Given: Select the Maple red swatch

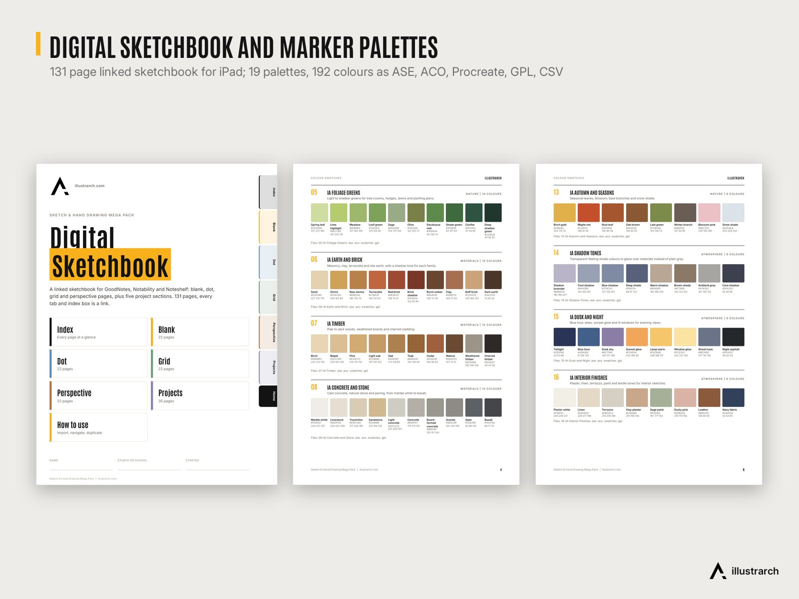Looking at the screenshot, I should point(588,213).
